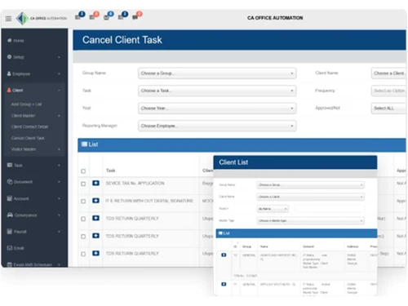Click plus icon on HEARTLAND row in Client List

pyautogui.click(x=224, y=255)
